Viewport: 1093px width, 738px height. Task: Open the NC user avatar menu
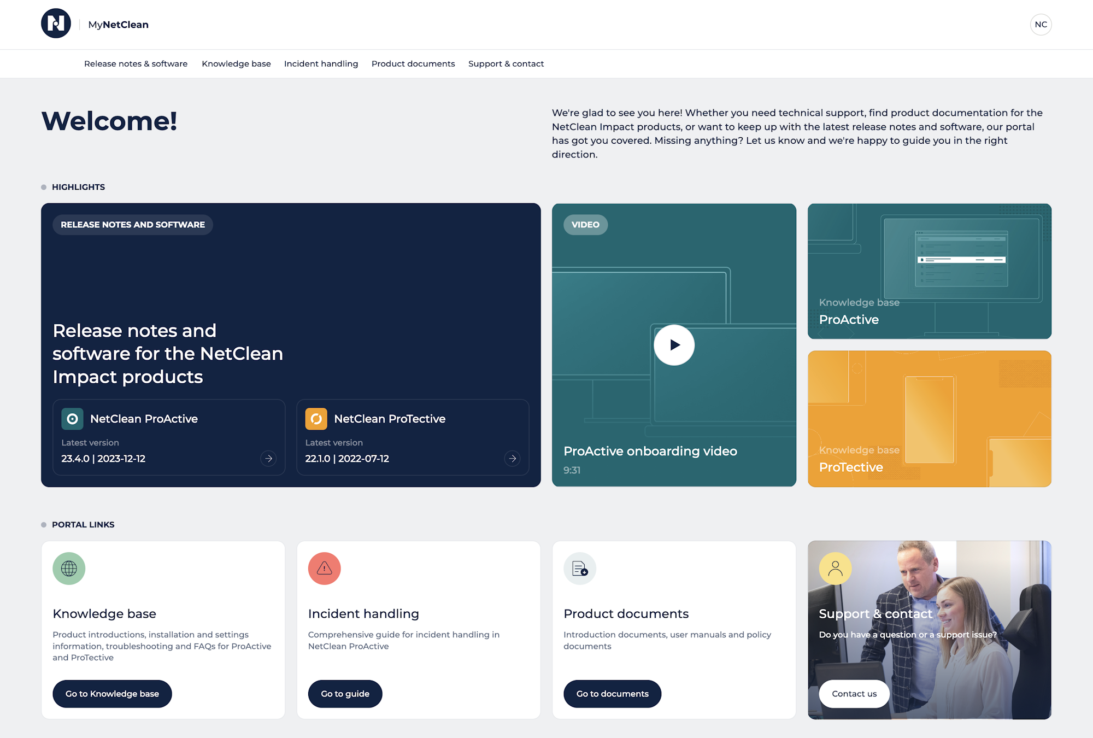tap(1041, 25)
